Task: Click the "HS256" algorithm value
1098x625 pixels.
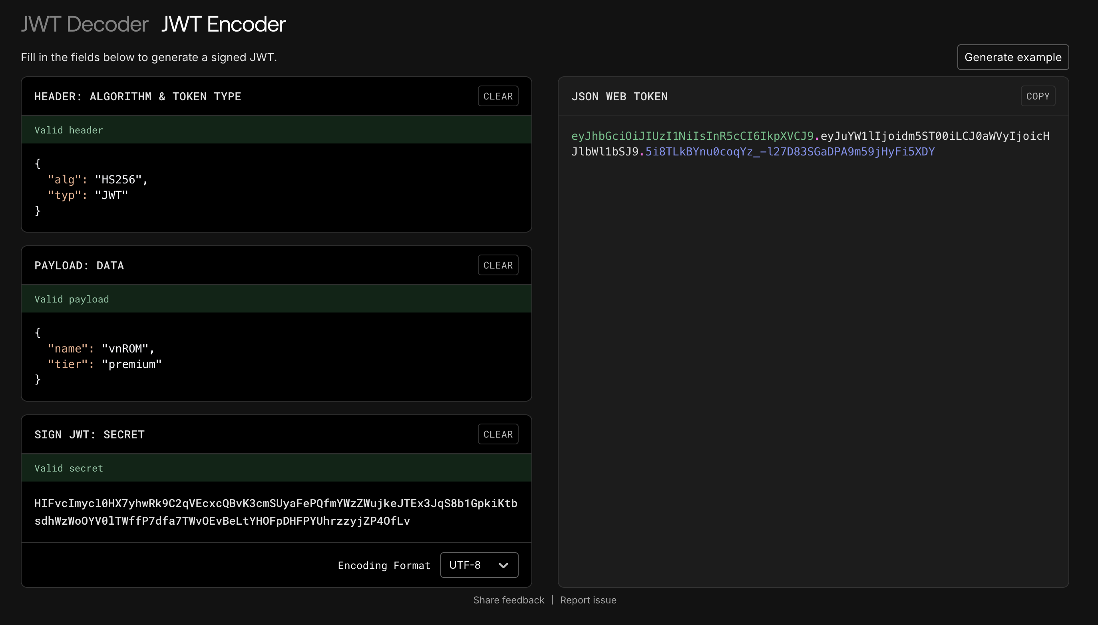Action: pos(118,180)
